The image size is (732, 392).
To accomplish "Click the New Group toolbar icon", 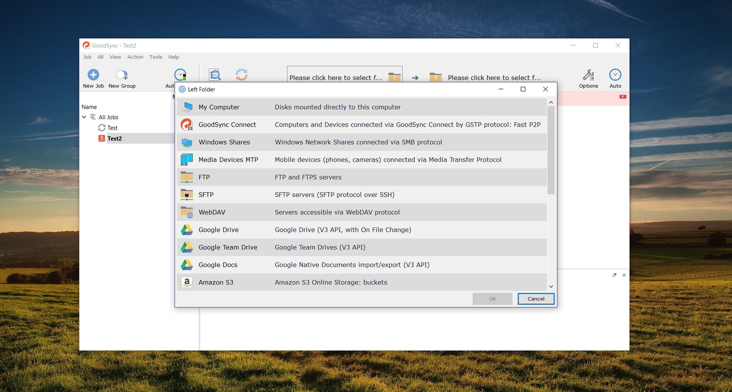I will [x=122, y=75].
